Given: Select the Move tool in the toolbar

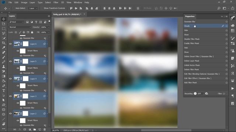Looking at the screenshot, I should click(x=4, y=19).
